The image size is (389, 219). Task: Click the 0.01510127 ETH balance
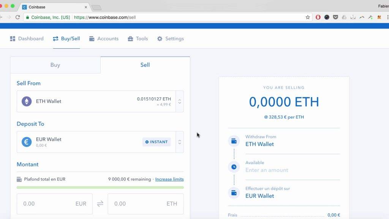[154, 99]
